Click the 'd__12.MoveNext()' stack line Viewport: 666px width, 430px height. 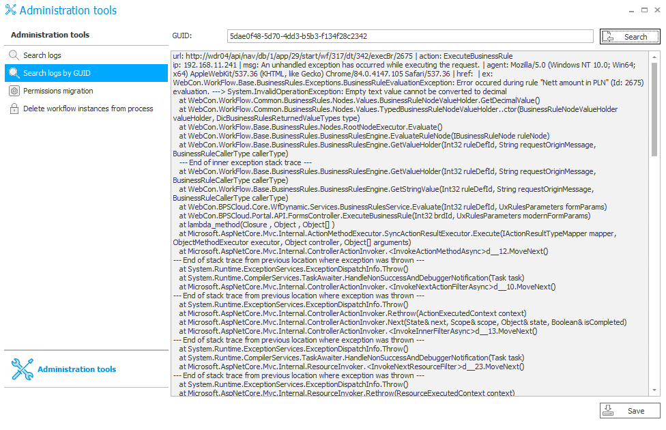point(364,252)
